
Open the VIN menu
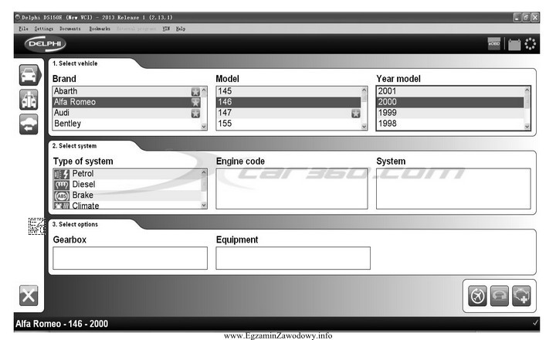click(x=166, y=29)
